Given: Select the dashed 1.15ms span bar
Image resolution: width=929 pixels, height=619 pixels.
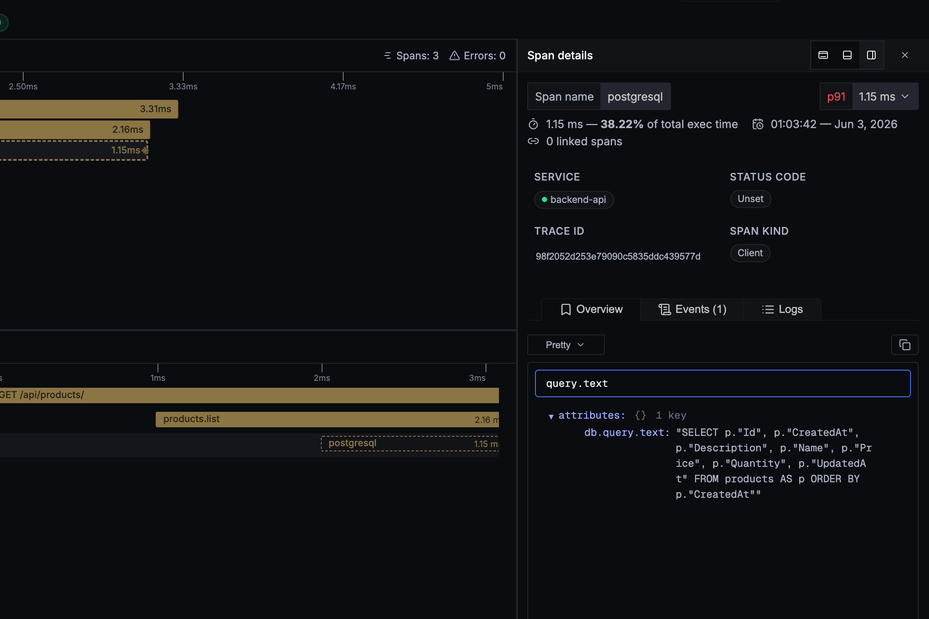Looking at the screenshot, I should (x=74, y=150).
